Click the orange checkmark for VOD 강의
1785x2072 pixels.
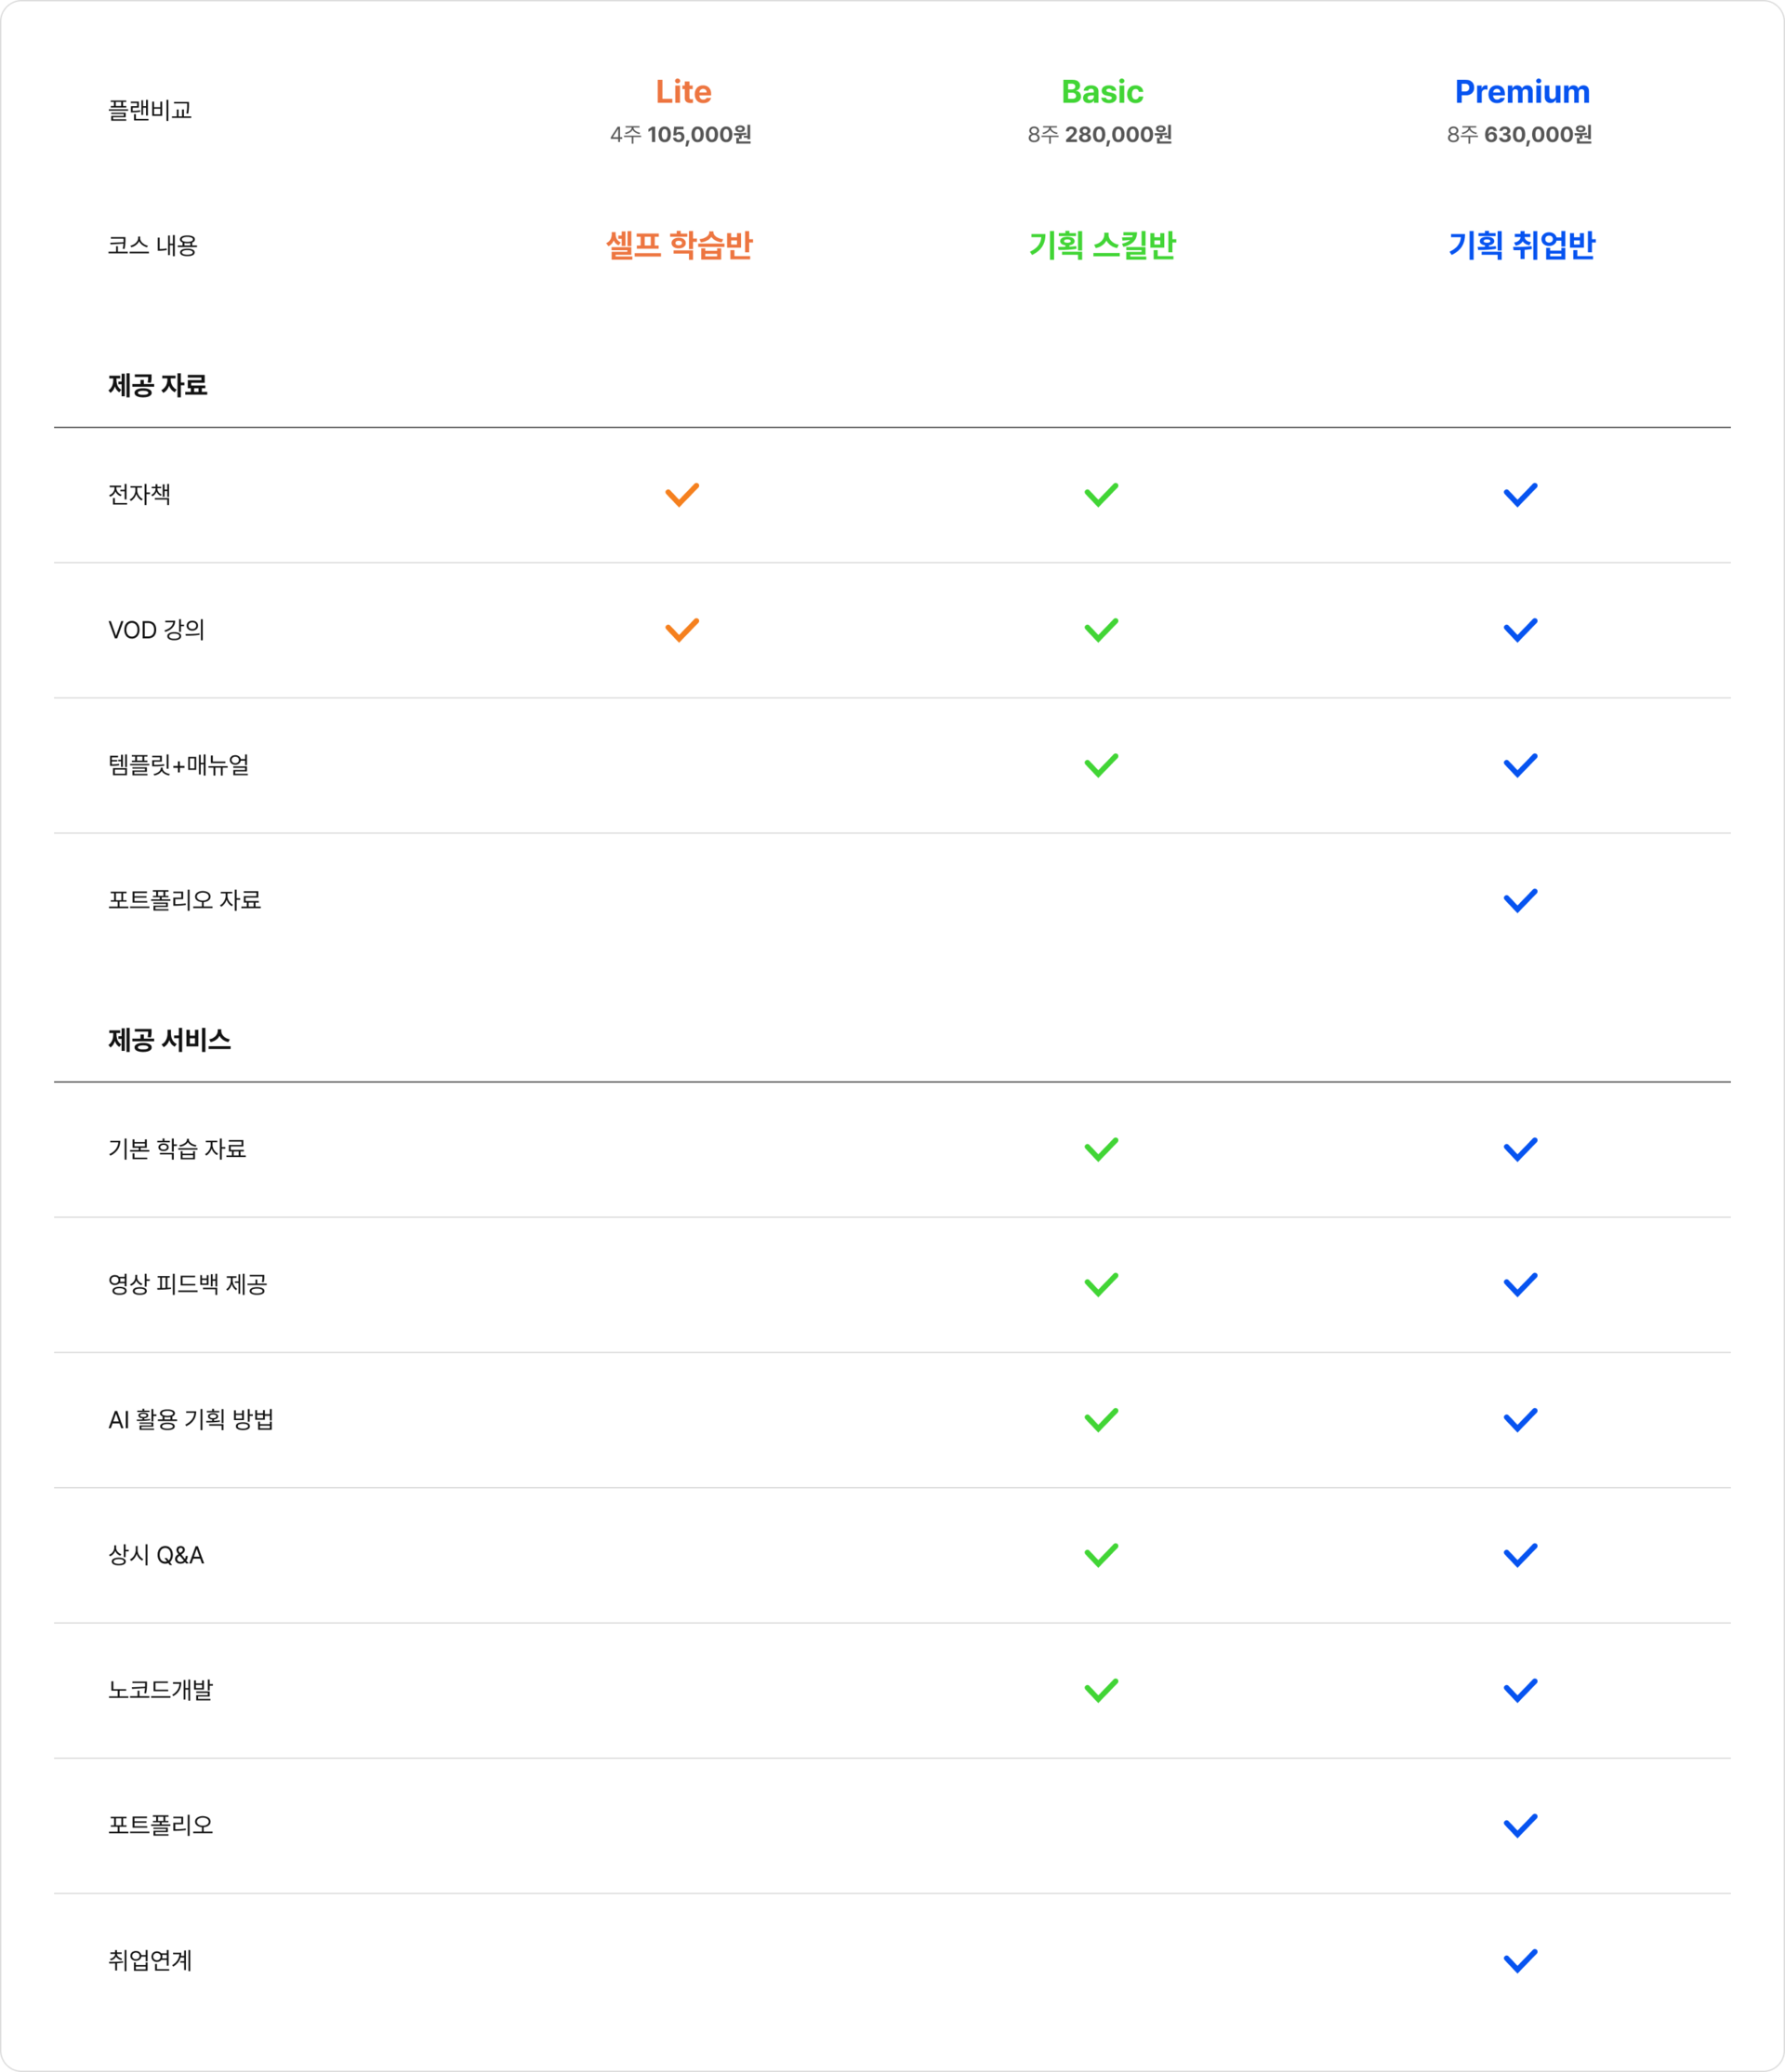pyautogui.click(x=681, y=630)
